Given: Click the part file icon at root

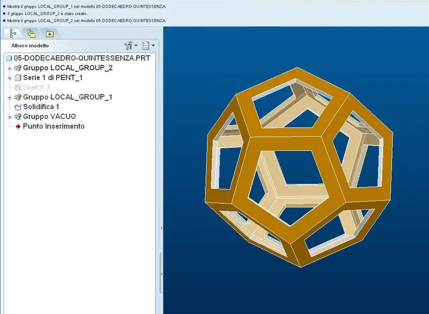Looking at the screenshot, I should (9, 58).
